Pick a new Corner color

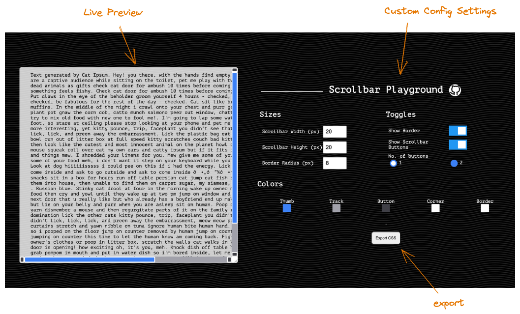tap(435, 208)
